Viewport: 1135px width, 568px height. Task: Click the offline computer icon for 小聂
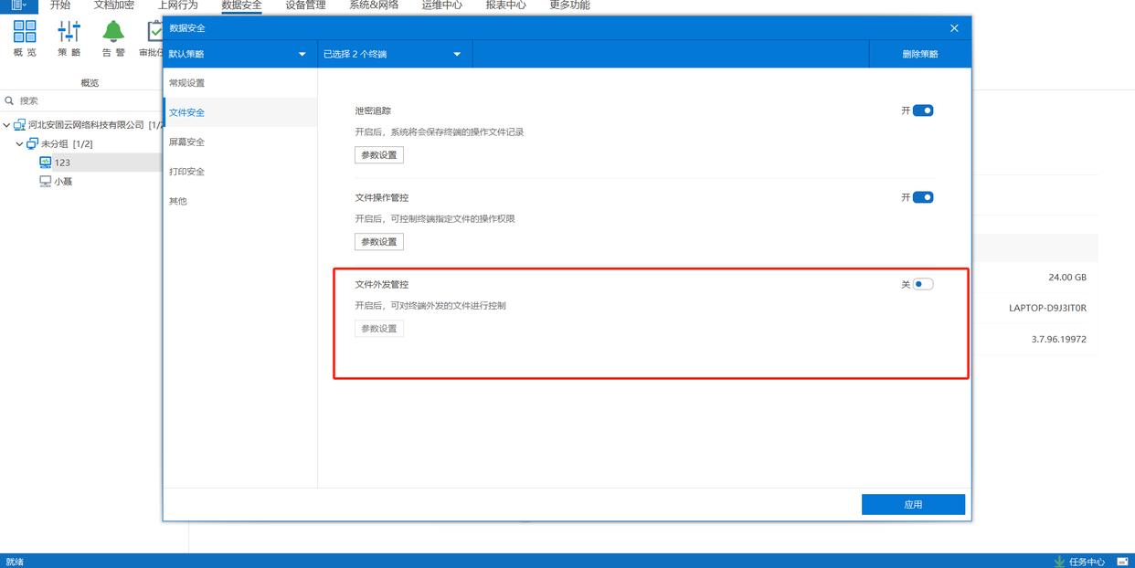(x=46, y=182)
